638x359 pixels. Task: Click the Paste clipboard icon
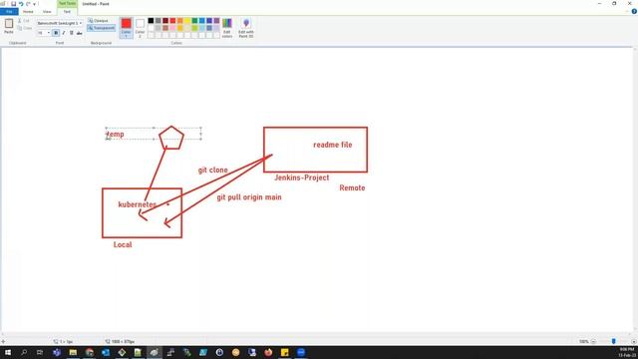9,24
